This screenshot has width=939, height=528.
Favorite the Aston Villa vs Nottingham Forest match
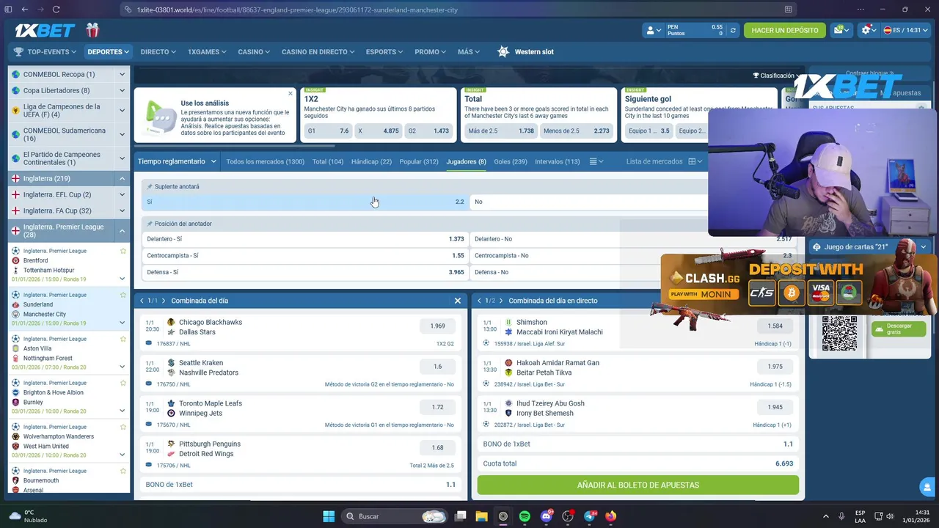[x=123, y=339]
